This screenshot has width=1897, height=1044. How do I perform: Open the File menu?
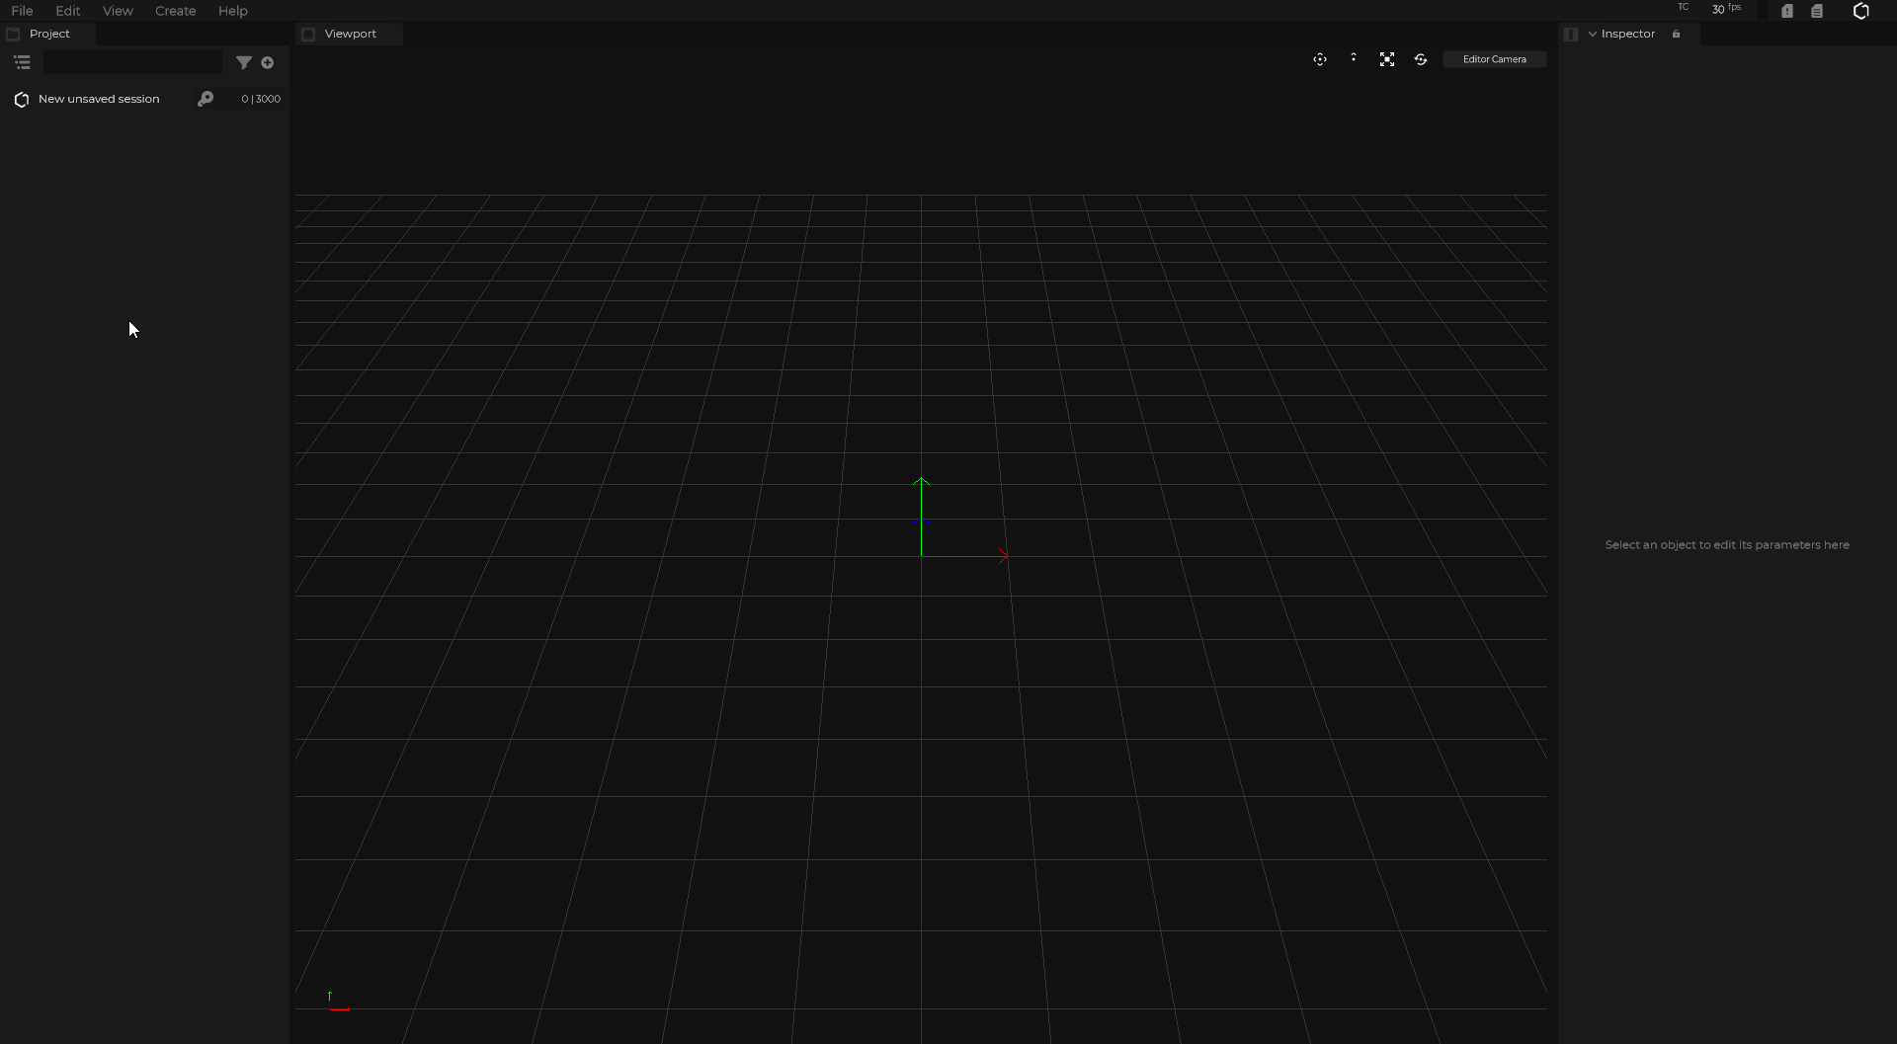22,11
